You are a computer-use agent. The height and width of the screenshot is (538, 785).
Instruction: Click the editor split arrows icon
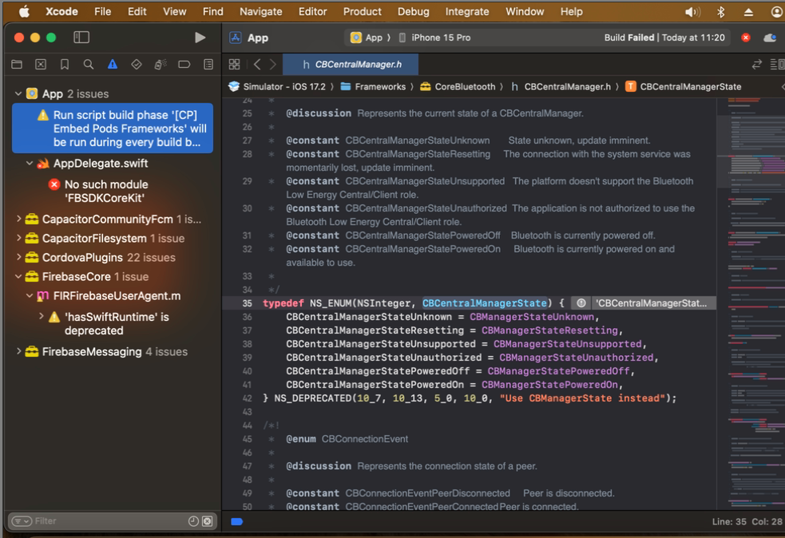pos(757,65)
